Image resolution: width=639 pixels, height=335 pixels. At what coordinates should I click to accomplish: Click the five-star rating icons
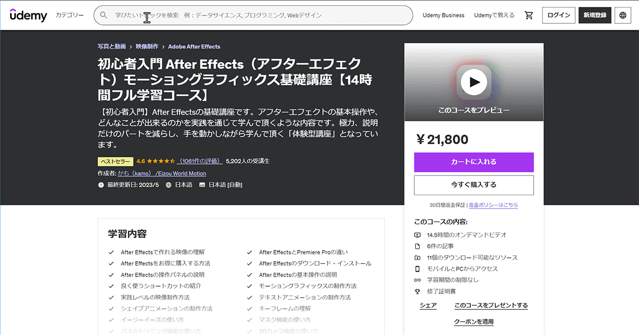(x=161, y=161)
